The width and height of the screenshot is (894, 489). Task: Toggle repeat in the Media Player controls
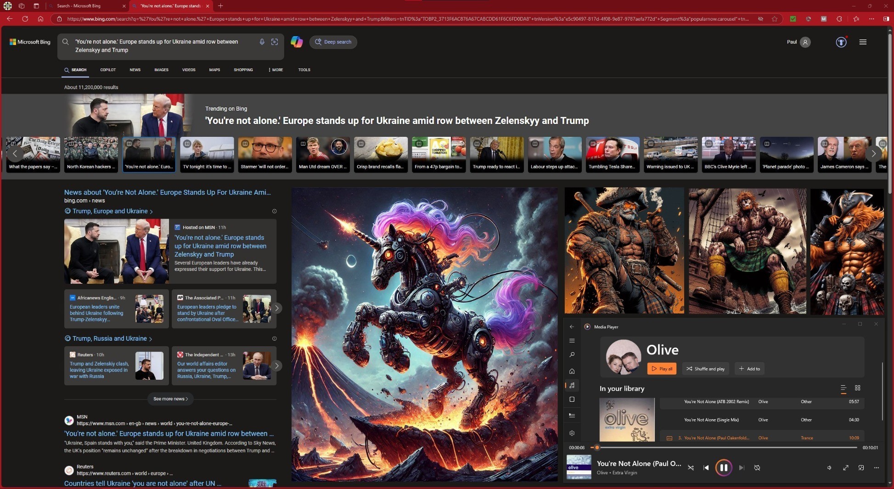pos(757,468)
